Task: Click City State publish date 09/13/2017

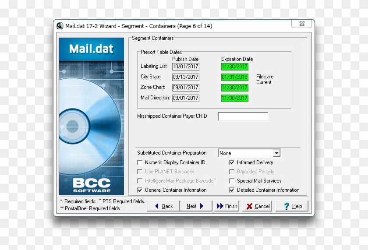Action: click(186, 77)
